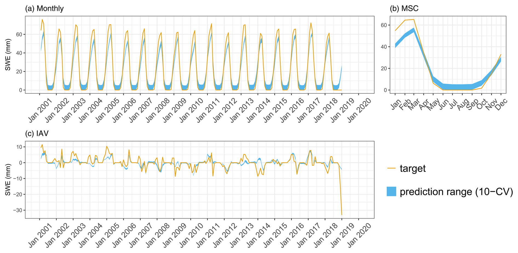
Task: Click the blue prediction range legend swatch
Action: [x=391, y=192]
